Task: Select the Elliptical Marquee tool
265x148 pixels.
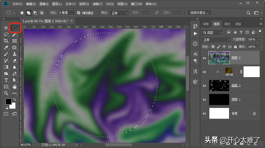Action: point(14,28)
